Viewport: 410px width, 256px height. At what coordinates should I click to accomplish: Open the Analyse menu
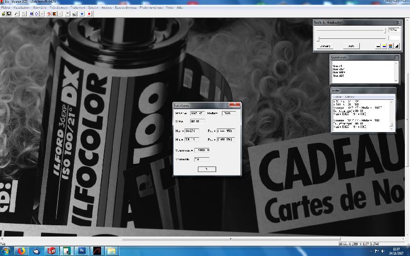[107, 8]
